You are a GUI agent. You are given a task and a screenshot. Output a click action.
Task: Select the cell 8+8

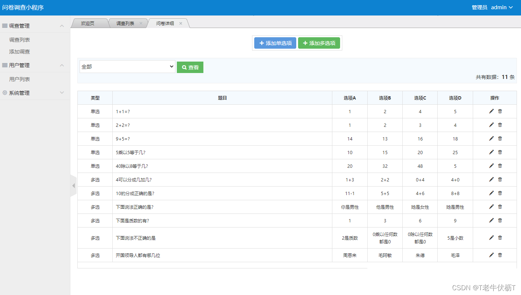[x=455, y=193]
